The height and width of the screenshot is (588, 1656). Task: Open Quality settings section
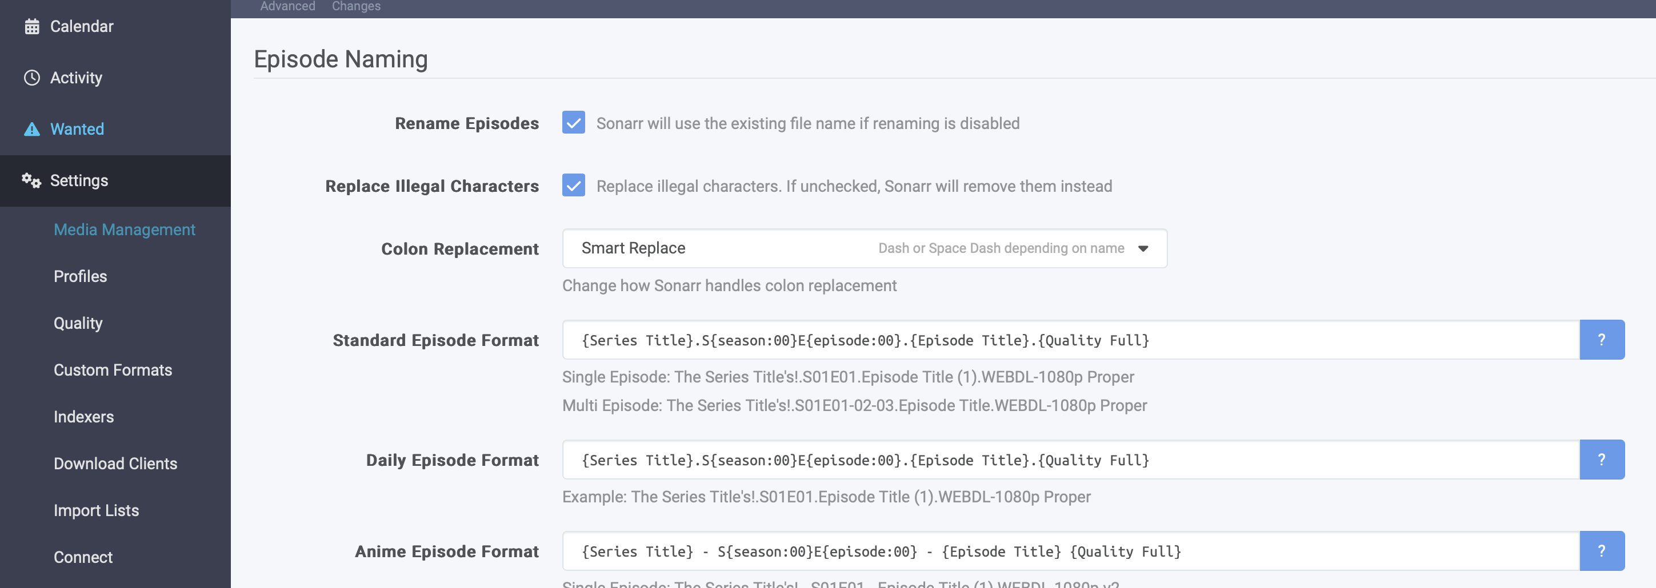(78, 323)
